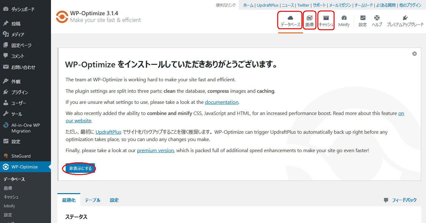The width and height of the screenshot is (426, 223).
Task: Open the 設定 sliders icon in header
Action: tap(363, 18)
